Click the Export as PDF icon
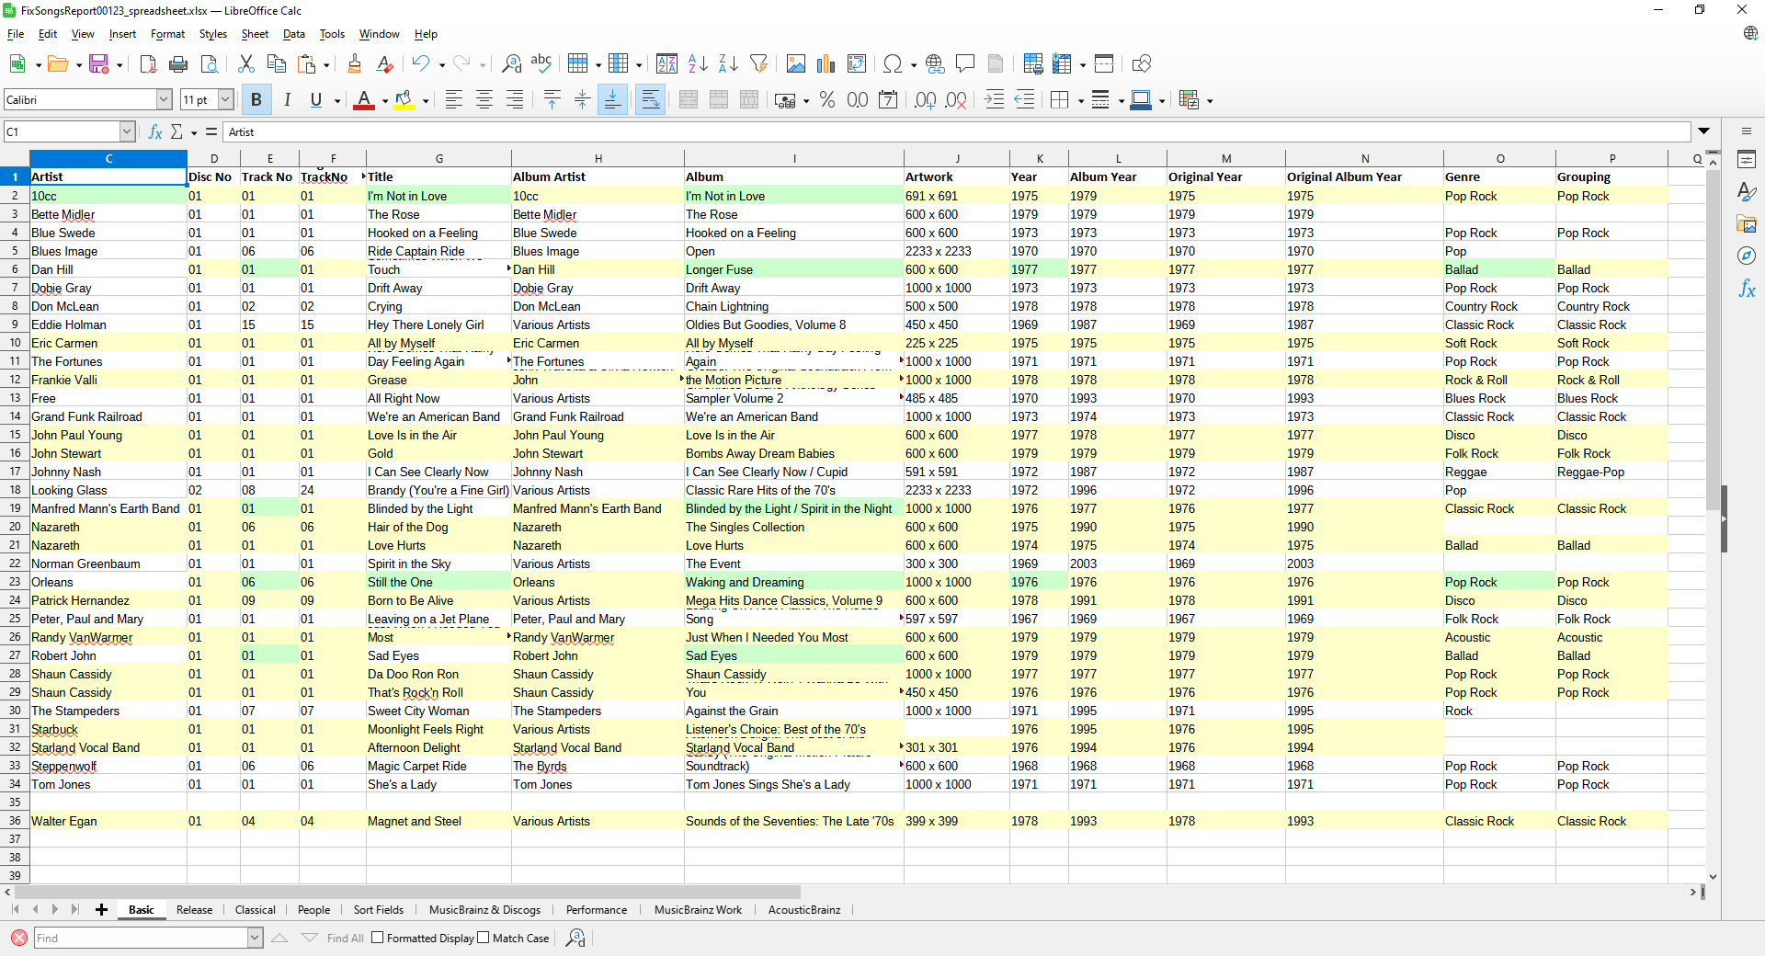Image resolution: width=1765 pixels, height=956 pixels. tap(148, 63)
